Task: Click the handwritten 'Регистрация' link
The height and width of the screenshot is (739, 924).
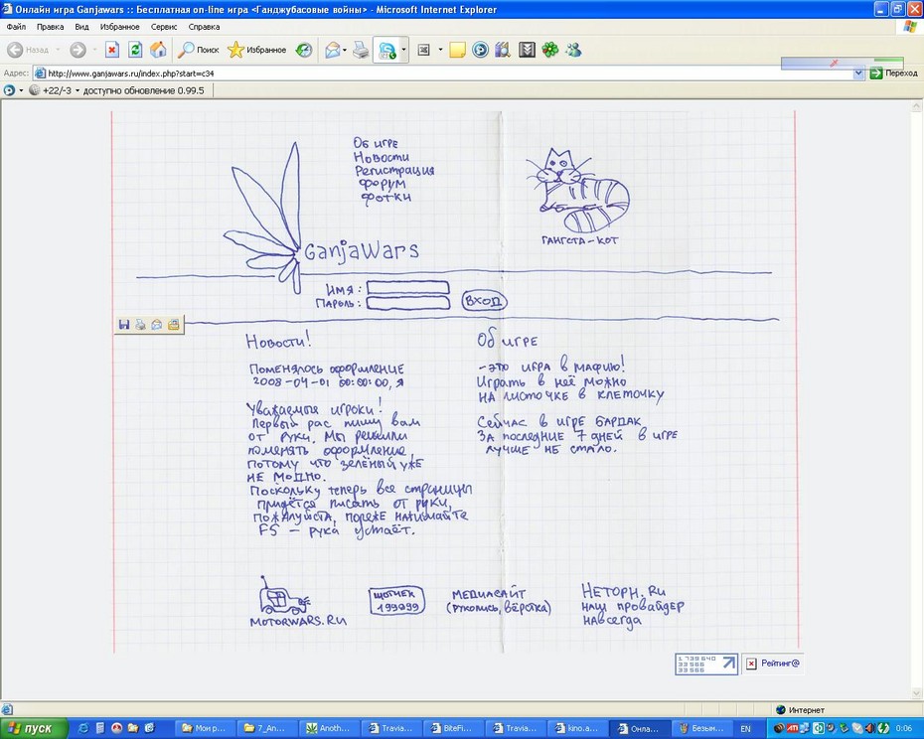Action: [394, 171]
